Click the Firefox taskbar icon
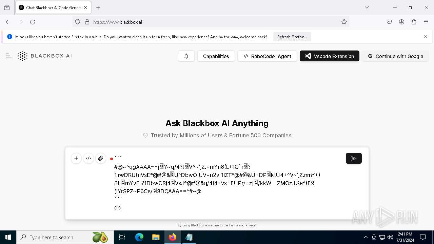Viewport: 434px width, 244px height. 173,237
